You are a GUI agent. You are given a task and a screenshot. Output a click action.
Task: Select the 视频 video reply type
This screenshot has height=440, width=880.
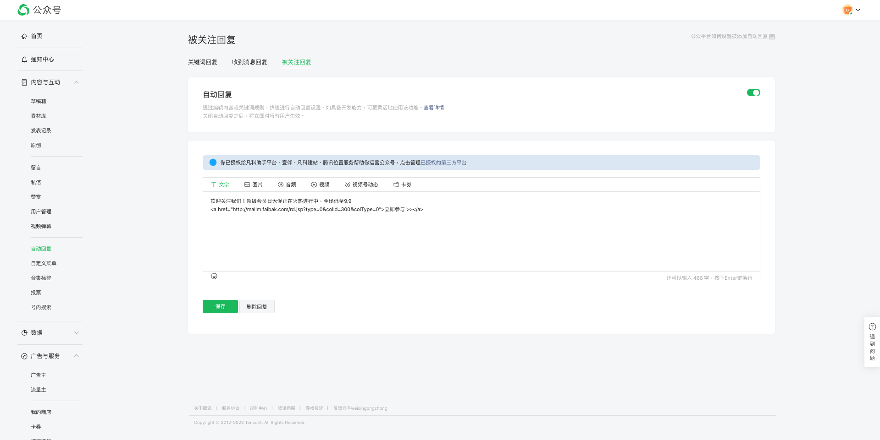320,185
